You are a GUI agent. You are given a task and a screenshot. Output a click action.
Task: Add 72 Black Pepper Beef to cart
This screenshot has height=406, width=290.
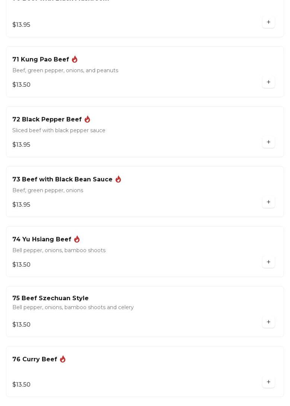coord(268,142)
